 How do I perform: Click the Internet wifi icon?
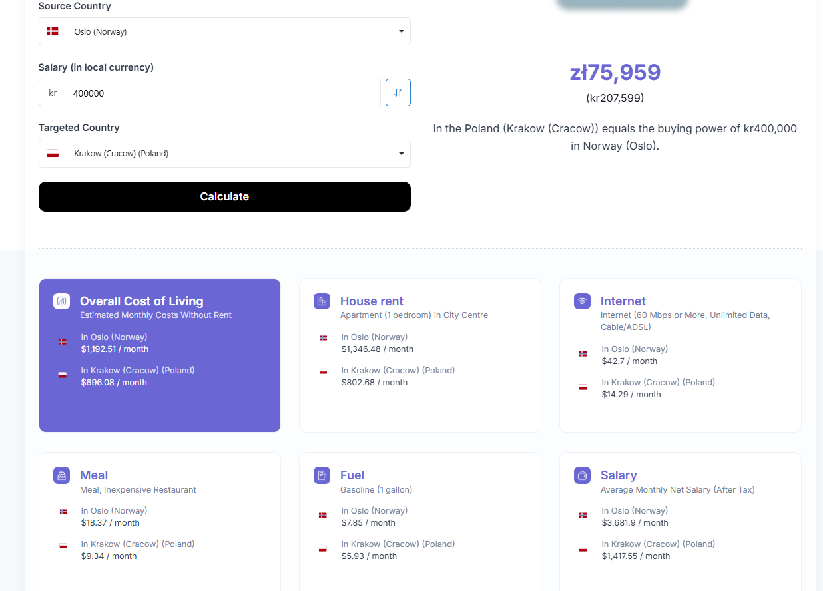[x=582, y=301]
